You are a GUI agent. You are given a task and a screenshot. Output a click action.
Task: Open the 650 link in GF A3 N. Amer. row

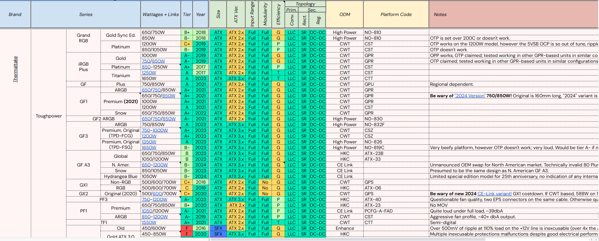(x=146, y=165)
